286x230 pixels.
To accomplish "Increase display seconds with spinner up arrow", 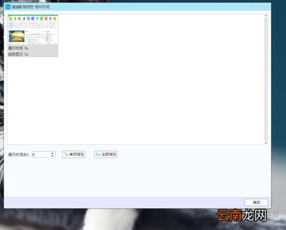I will 53,153.
